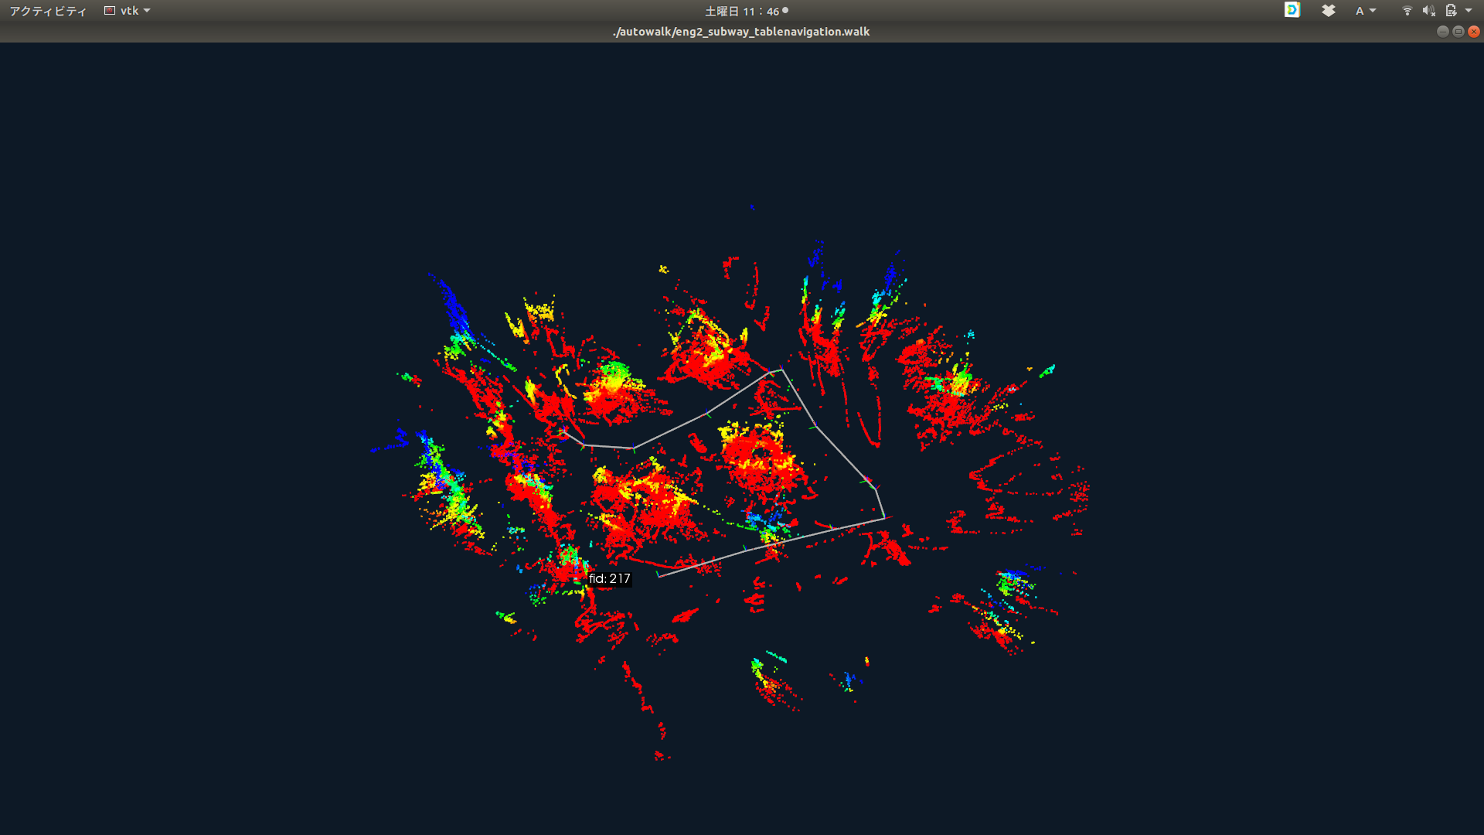Open the Activities overview (アクティビティ)
Screen dimensions: 1484x835
48,11
